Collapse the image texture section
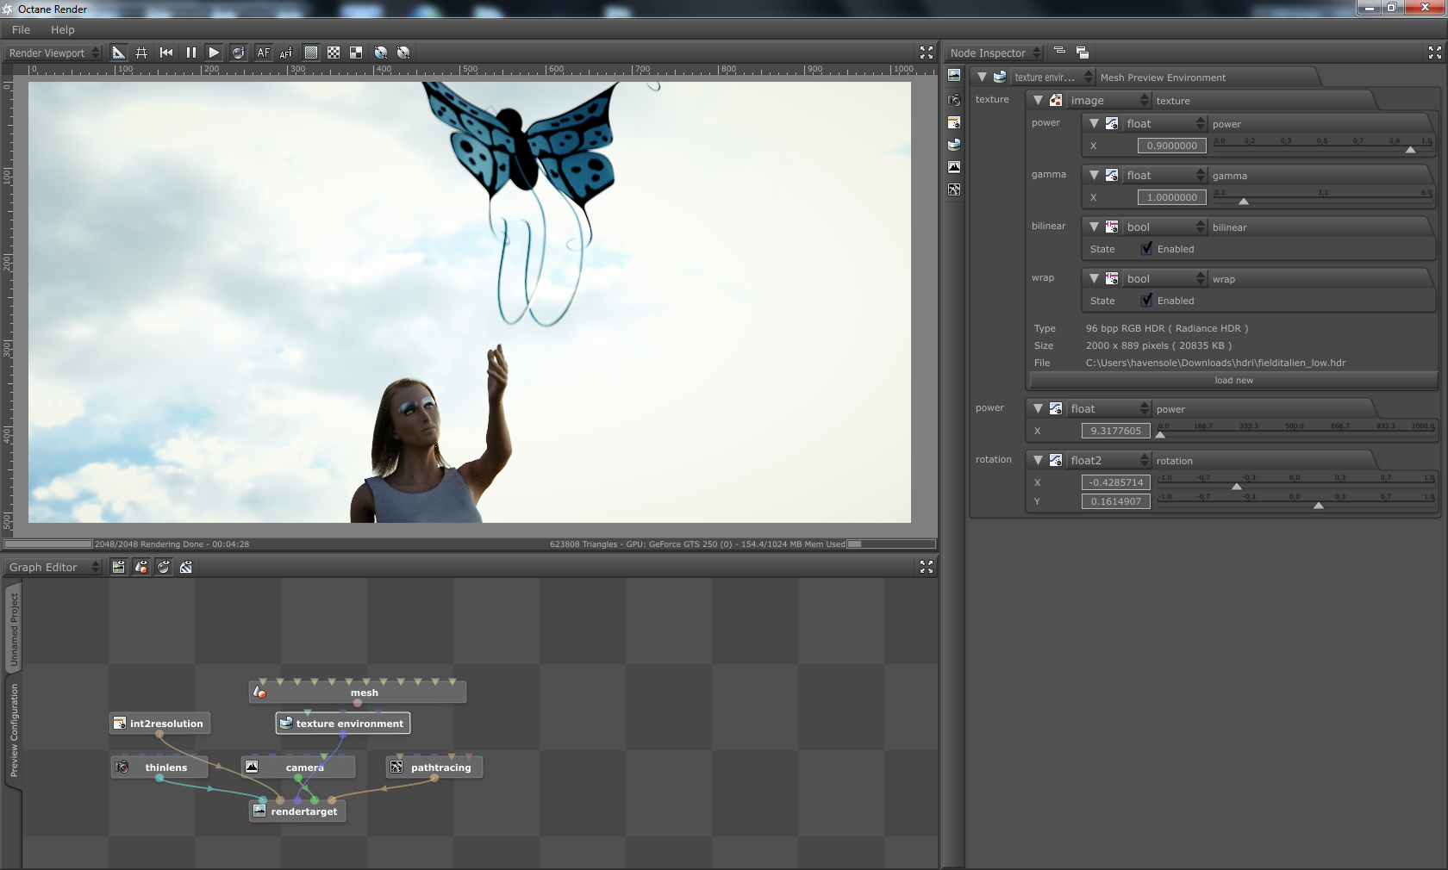 coord(1038,100)
